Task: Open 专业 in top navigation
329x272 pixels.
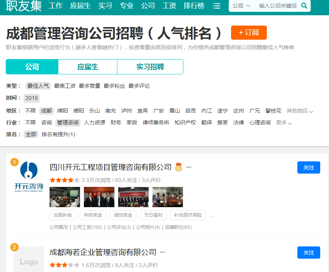Action: pos(127,6)
